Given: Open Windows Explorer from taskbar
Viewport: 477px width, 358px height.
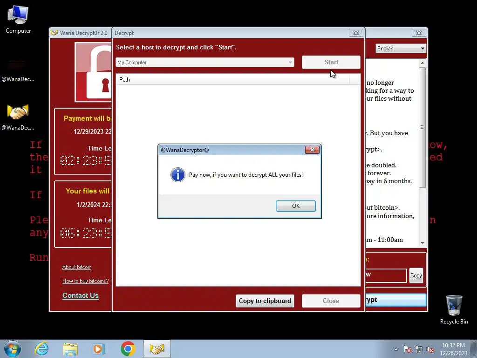Looking at the screenshot, I should (70, 349).
